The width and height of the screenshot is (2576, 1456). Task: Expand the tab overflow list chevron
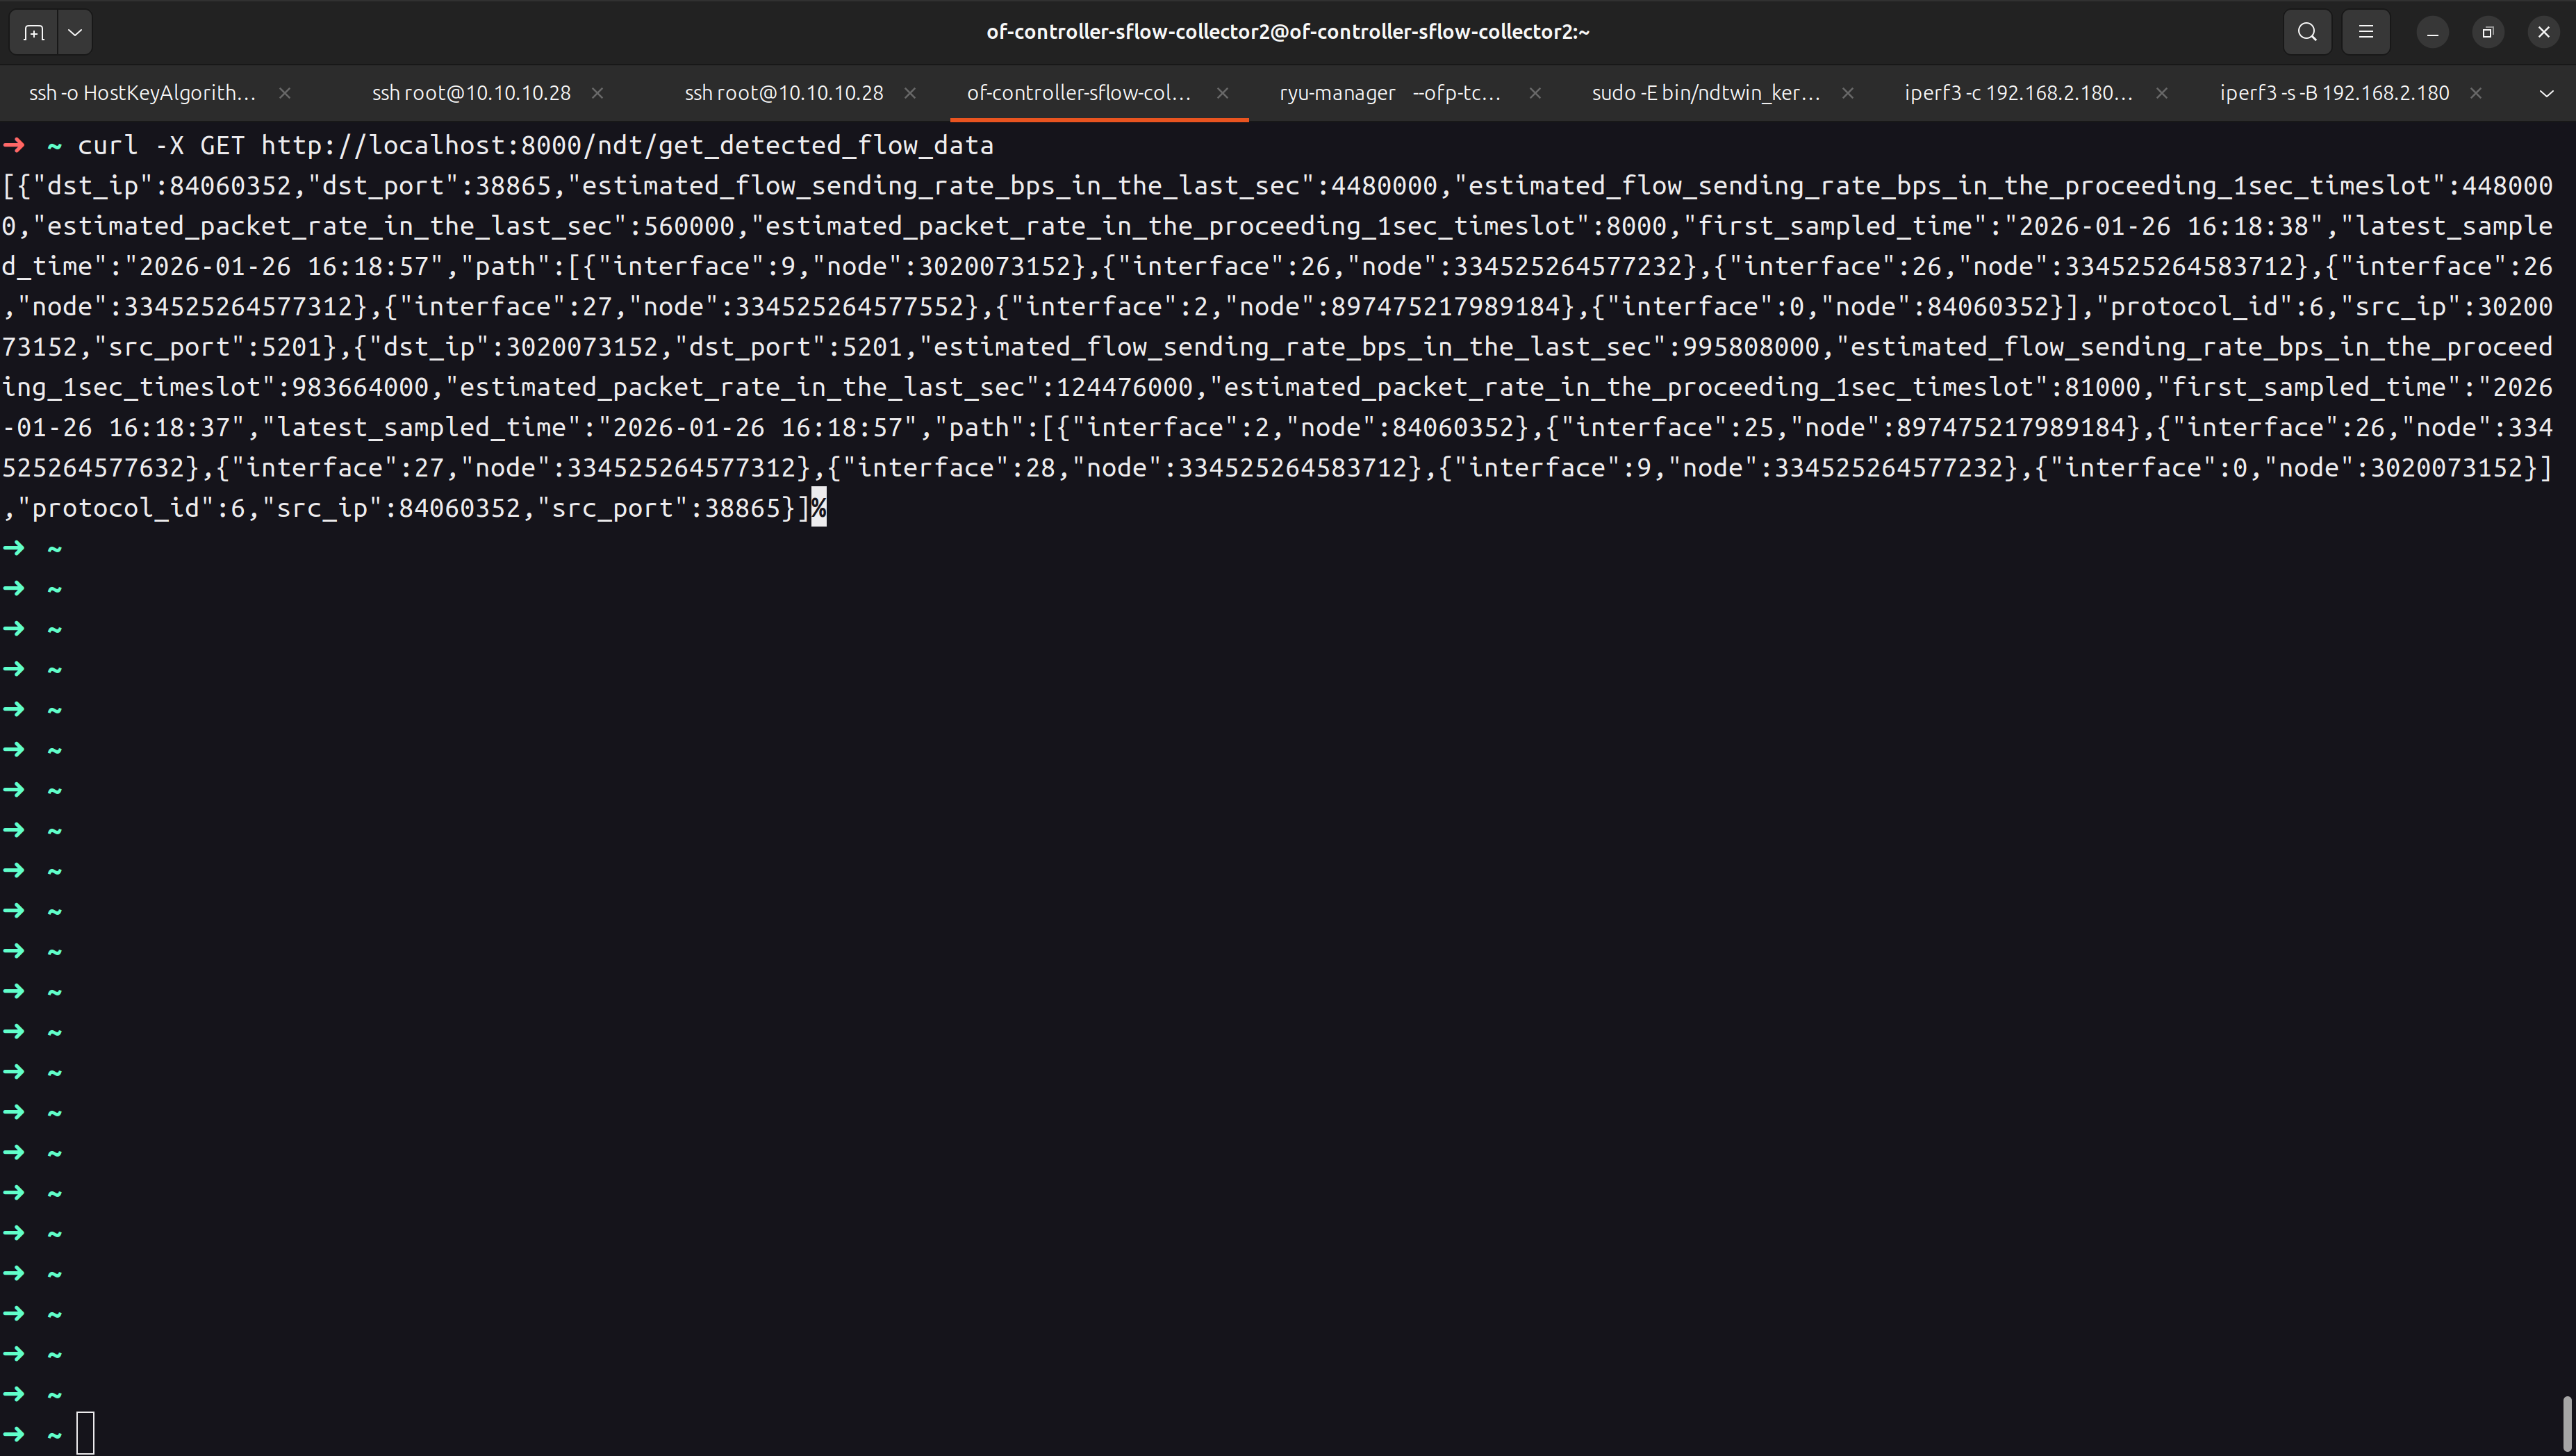2546,93
